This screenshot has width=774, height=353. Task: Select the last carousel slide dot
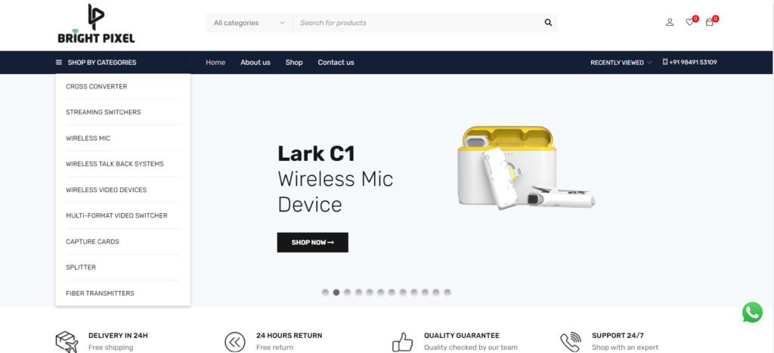coord(447,293)
